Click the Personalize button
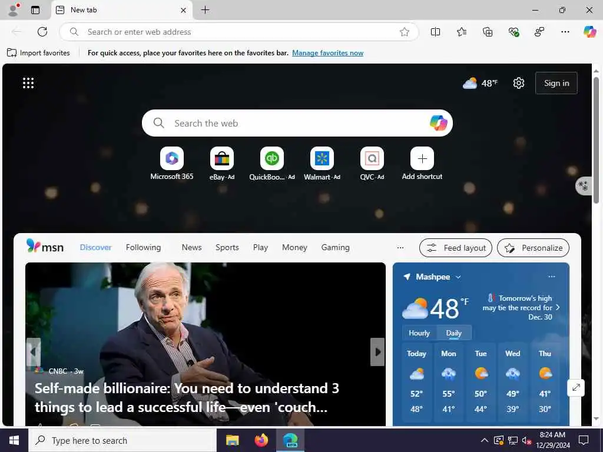This screenshot has height=452, width=603. pyautogui.click(x=533, y=248)
